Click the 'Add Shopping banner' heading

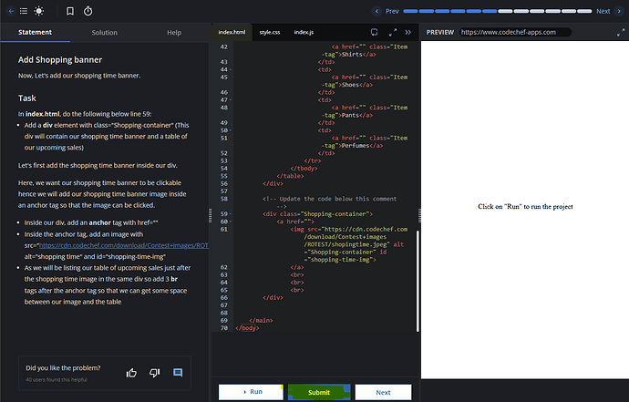tap(60, 60)
